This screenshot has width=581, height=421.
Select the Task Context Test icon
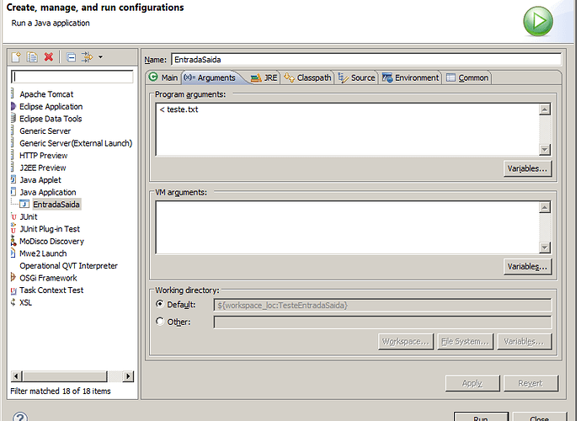[x=13, y=290]
